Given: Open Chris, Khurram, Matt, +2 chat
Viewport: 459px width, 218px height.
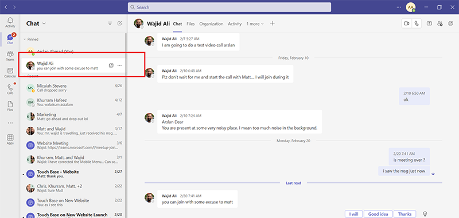Looking at the screenshot, I should click(x=73, y=188).
